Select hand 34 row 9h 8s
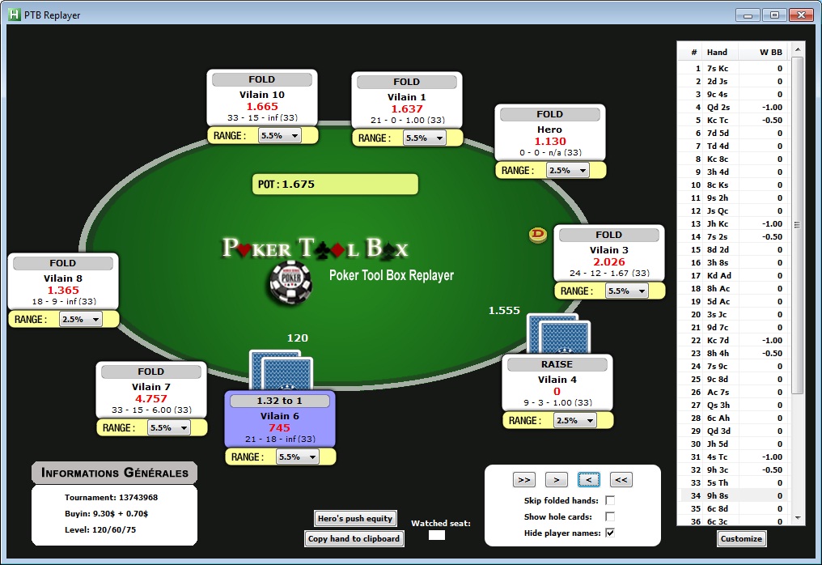 click(x=734, y=495)
